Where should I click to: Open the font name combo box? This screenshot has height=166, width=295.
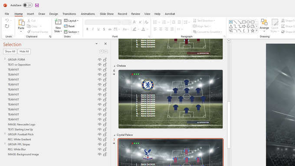(x=103, y=22)
